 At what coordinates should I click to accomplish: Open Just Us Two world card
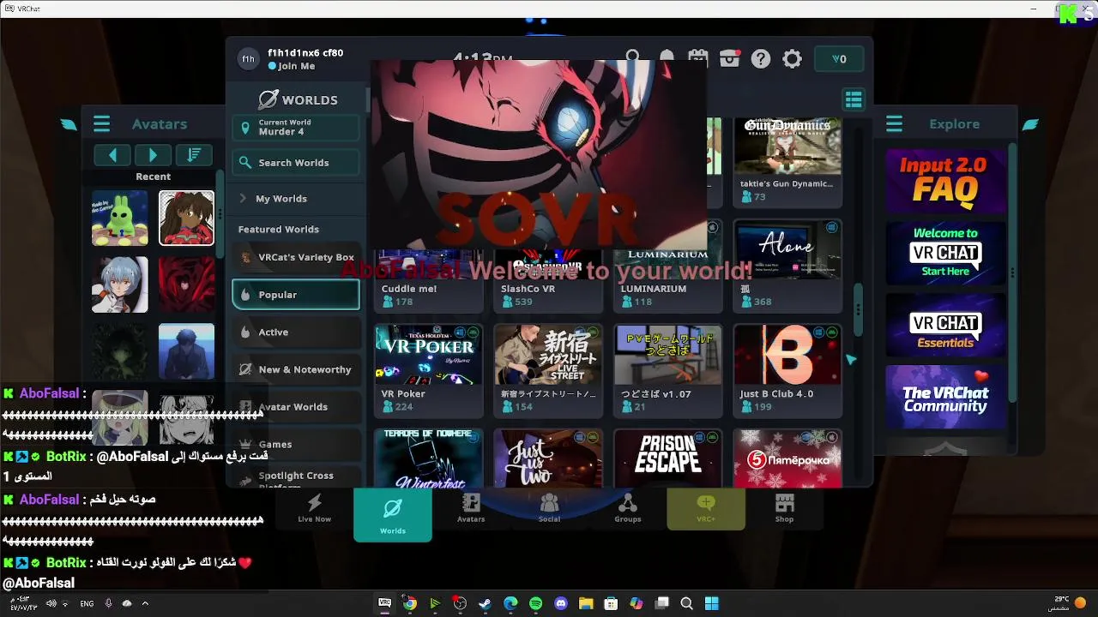pos(548,458)
